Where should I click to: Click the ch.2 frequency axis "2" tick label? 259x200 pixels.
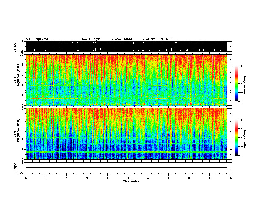[x=23, y=149]
